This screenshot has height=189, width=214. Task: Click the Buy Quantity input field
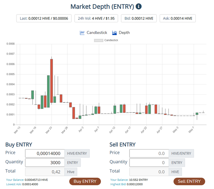pos(45,163)
